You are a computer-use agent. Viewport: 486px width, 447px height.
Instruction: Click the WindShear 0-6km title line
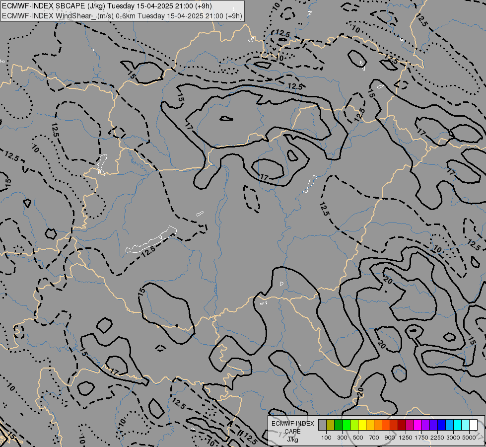[x=122, y=16]
